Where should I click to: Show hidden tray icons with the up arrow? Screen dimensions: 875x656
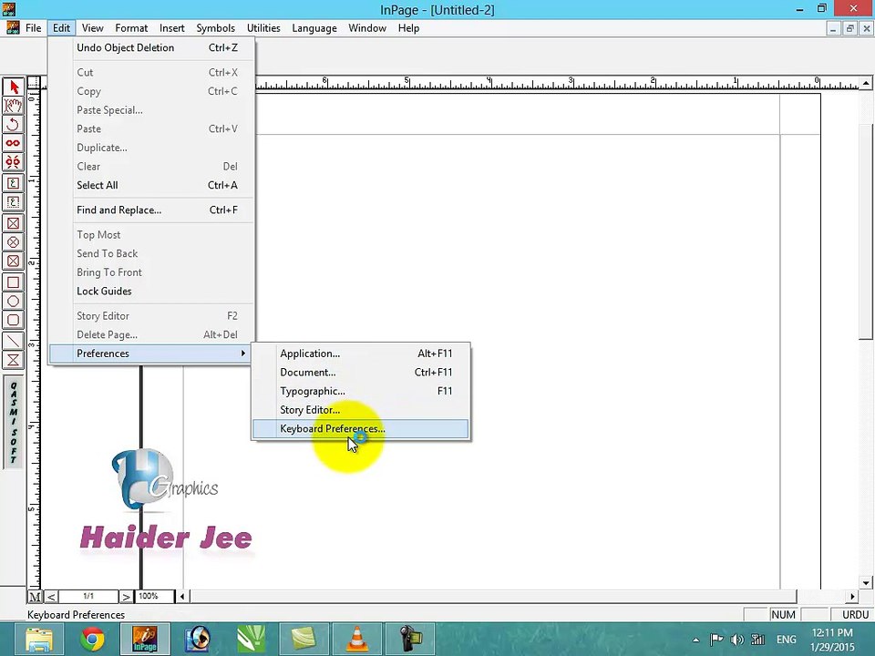(695, 640)
